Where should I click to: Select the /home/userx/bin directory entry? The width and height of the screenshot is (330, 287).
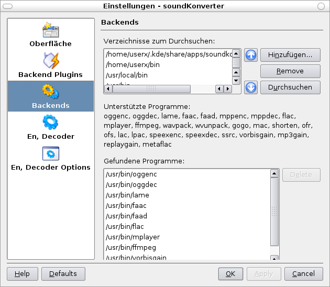point(168,64)
